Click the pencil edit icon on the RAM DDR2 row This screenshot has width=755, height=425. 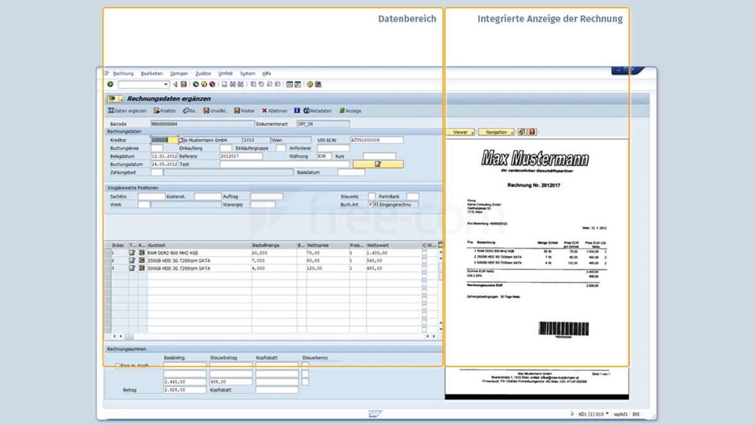132,252
